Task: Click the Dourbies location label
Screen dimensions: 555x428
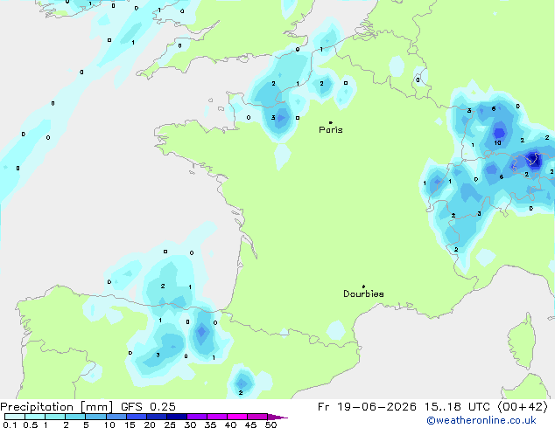Action: coord(363,293)
